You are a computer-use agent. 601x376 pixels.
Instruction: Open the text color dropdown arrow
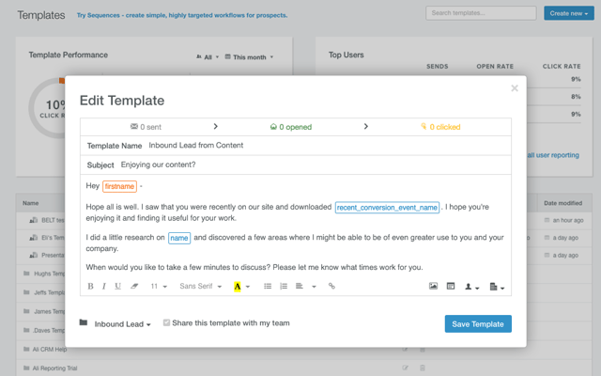coord(248,287)
